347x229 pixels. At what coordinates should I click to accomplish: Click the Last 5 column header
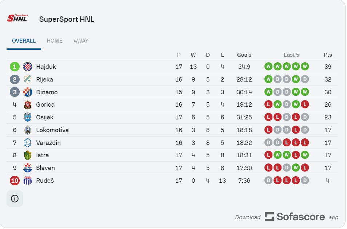coord(291,55)
